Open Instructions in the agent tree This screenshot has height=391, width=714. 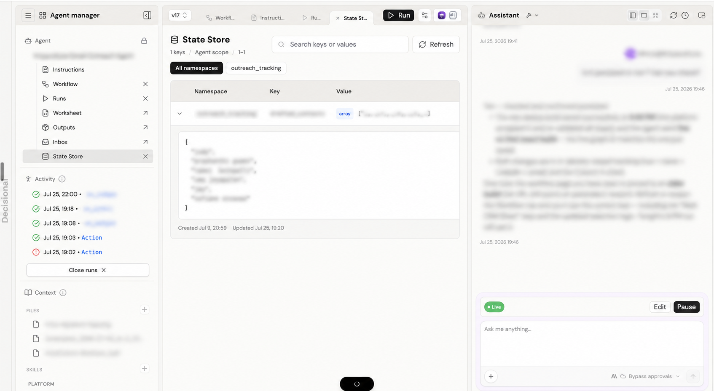[68, 69]
